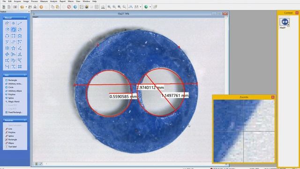Click the paste icon in the toolbar

tap(58, 7)
